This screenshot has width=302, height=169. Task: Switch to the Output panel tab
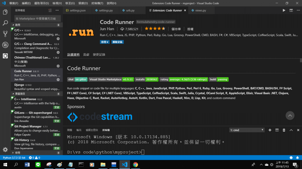pyautogui.click(x=79, y=130)
